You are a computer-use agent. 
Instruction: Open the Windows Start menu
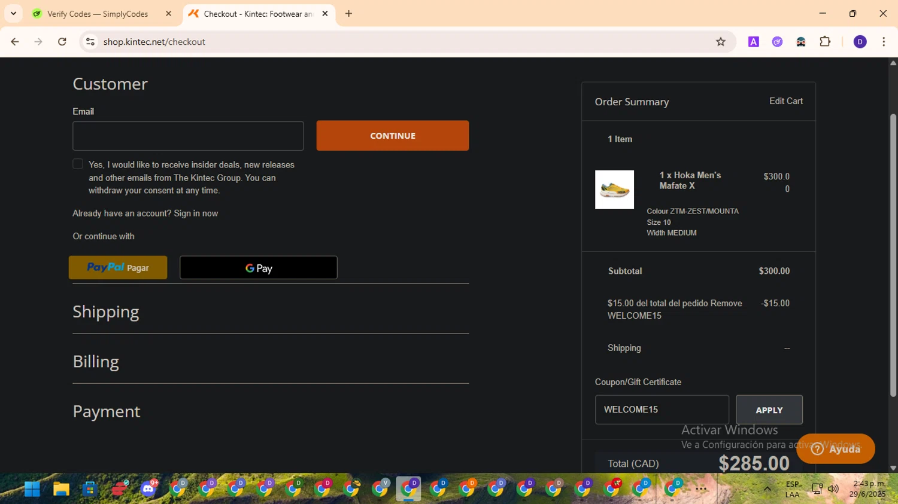(32, 489)
